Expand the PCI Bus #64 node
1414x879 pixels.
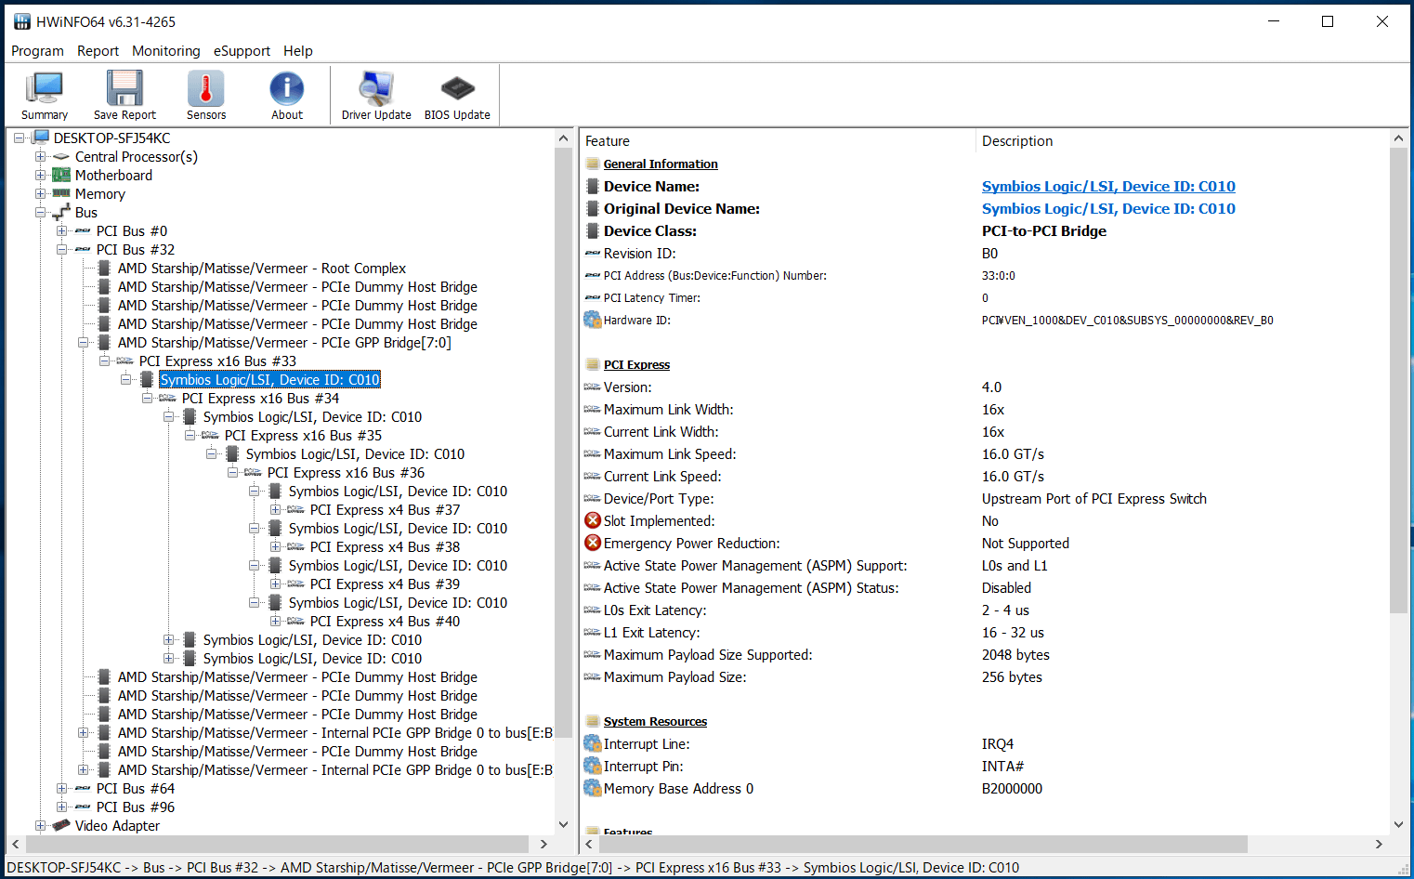coord(61,788)
